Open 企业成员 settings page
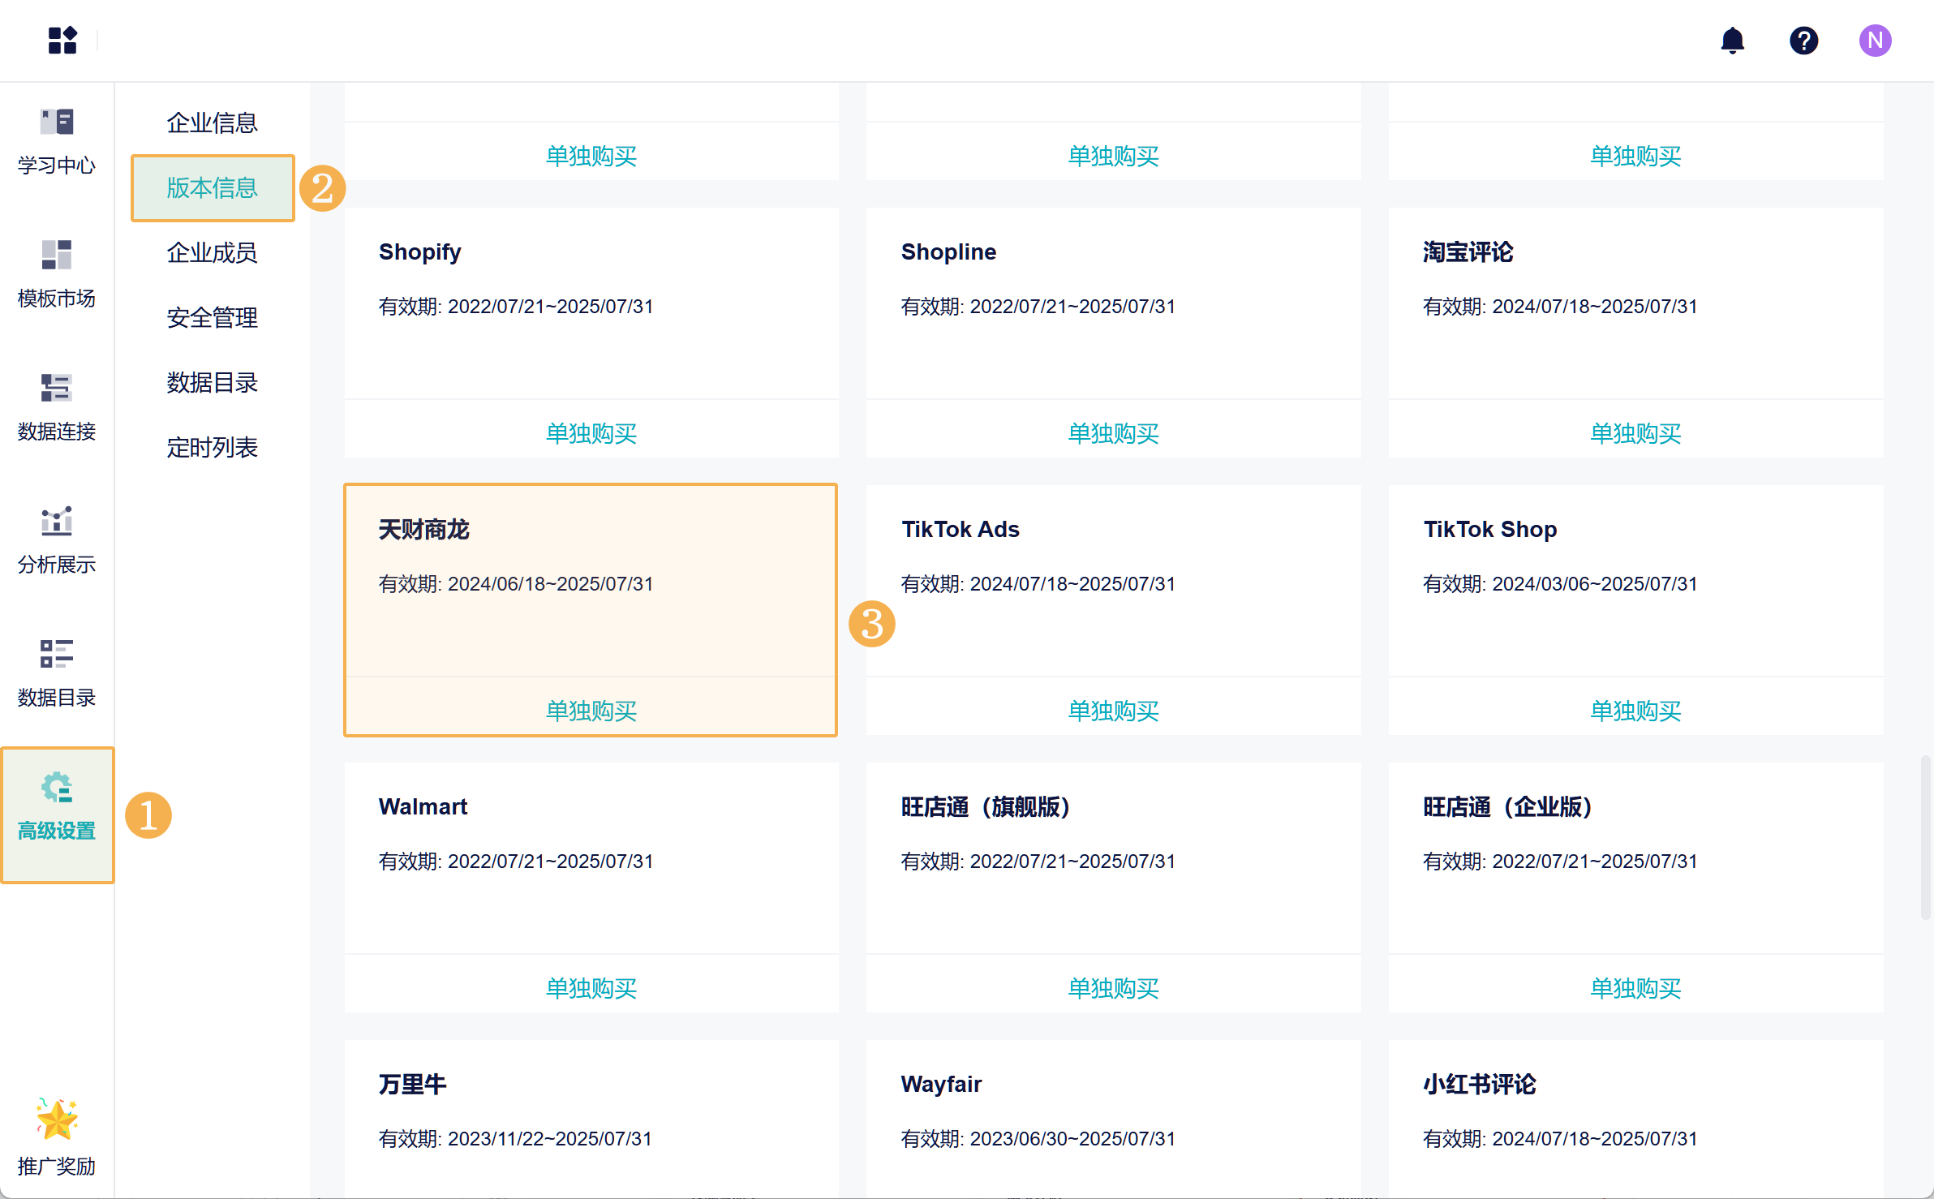The height and width of the screenshot is (1199, 1934). (x=212, y=252)
